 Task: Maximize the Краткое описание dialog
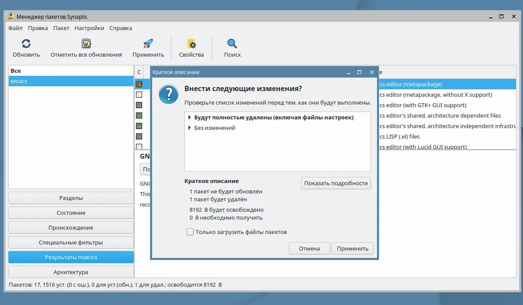click(360, 72)
